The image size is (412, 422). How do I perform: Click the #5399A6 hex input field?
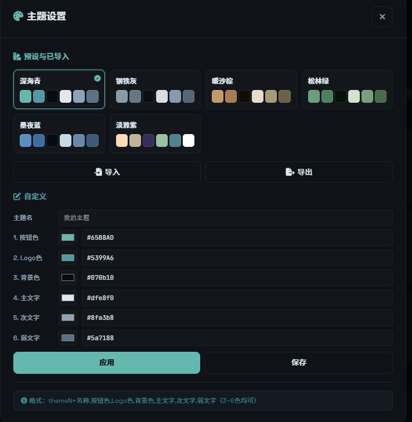point(237,258)
